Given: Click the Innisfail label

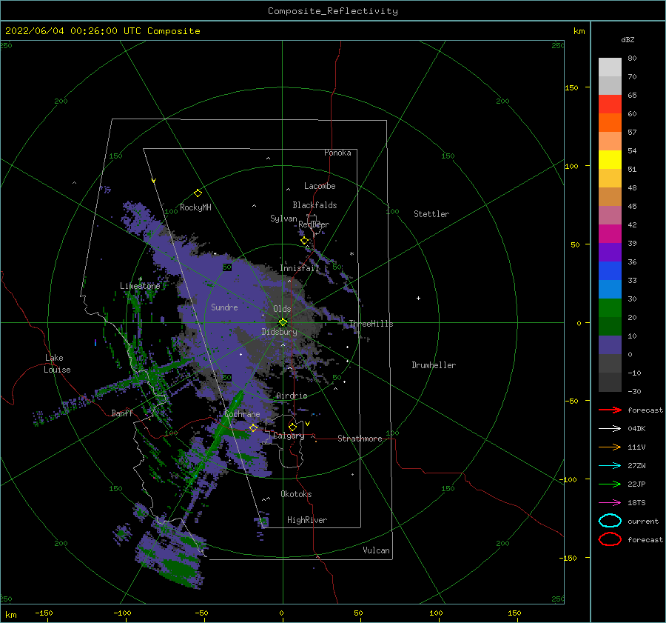Looking at the screenshot, I should (x=300, y=268).
